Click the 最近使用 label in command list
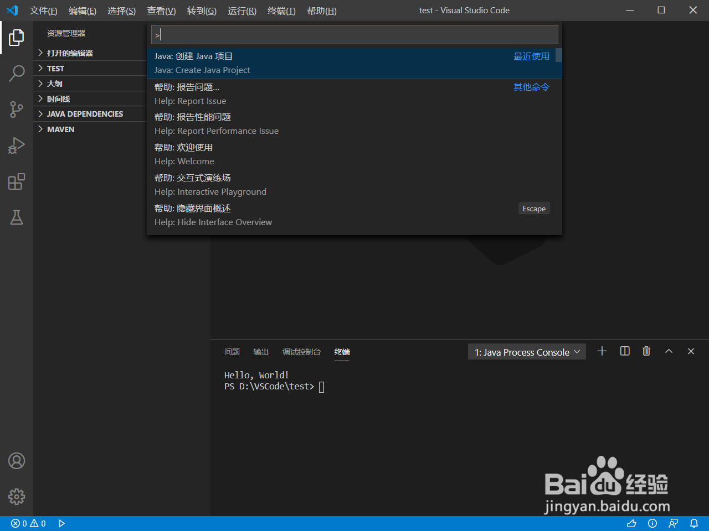 531,56
